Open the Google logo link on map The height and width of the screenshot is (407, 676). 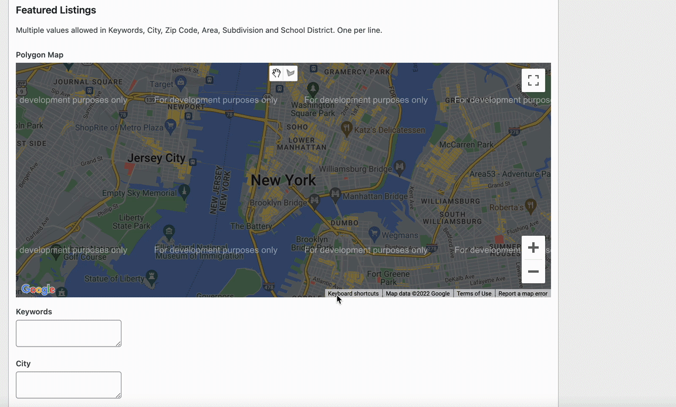click(38, 290)
